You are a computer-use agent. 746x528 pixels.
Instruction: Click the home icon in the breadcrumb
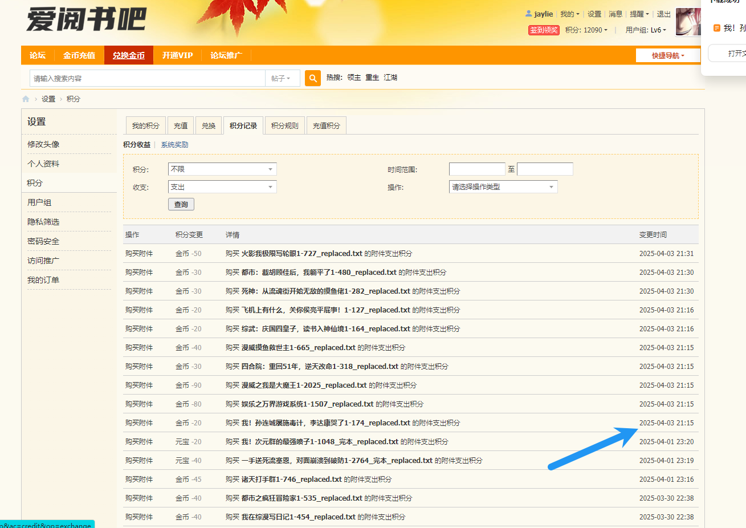26,99
